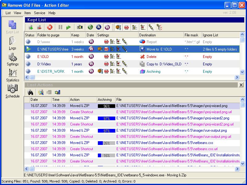Open the Schedule clock icon

[x=13, y=91]
